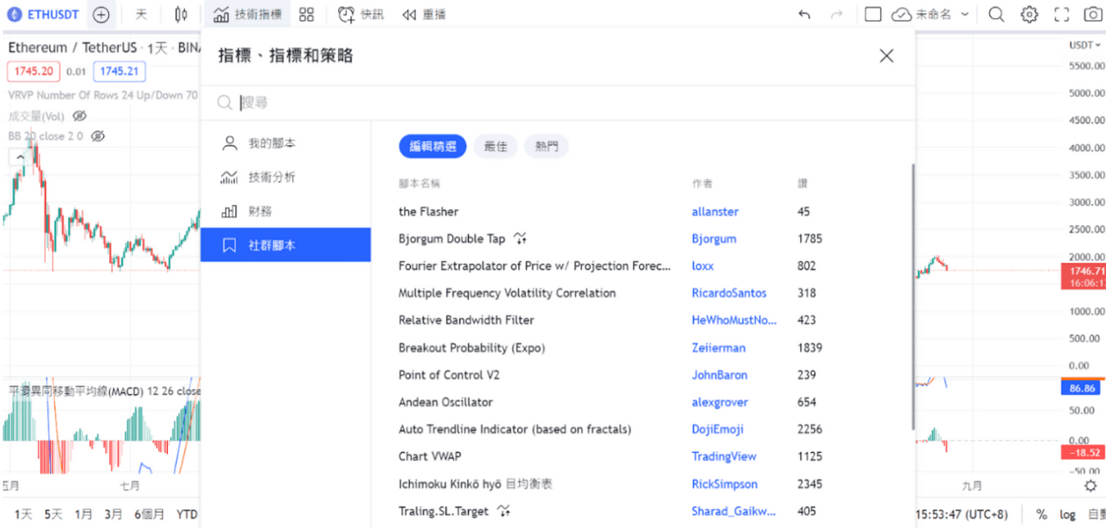Switch to the 熱門 tab

click(x=547, y=147)
